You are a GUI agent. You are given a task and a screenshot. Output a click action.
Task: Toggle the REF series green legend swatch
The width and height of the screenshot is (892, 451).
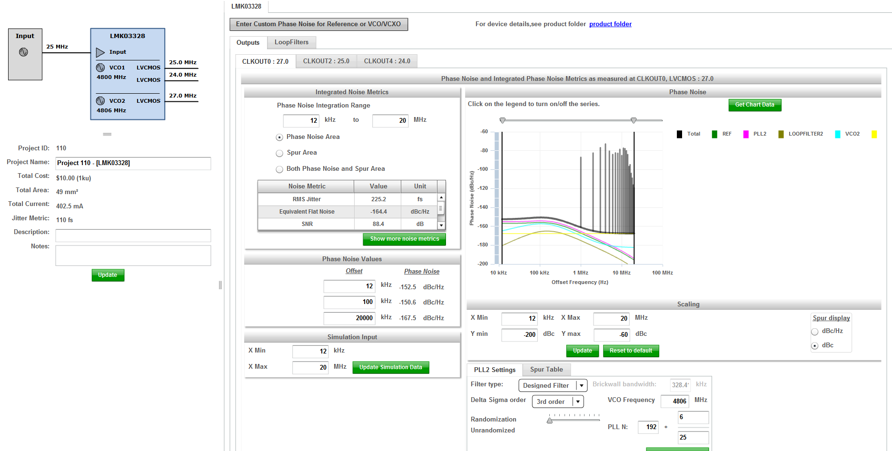click(x=714, y=134)
